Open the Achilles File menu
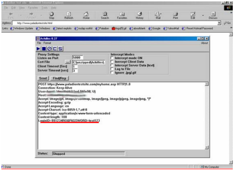236x171 pixels. pyautogui.click(x=39, y=43)
